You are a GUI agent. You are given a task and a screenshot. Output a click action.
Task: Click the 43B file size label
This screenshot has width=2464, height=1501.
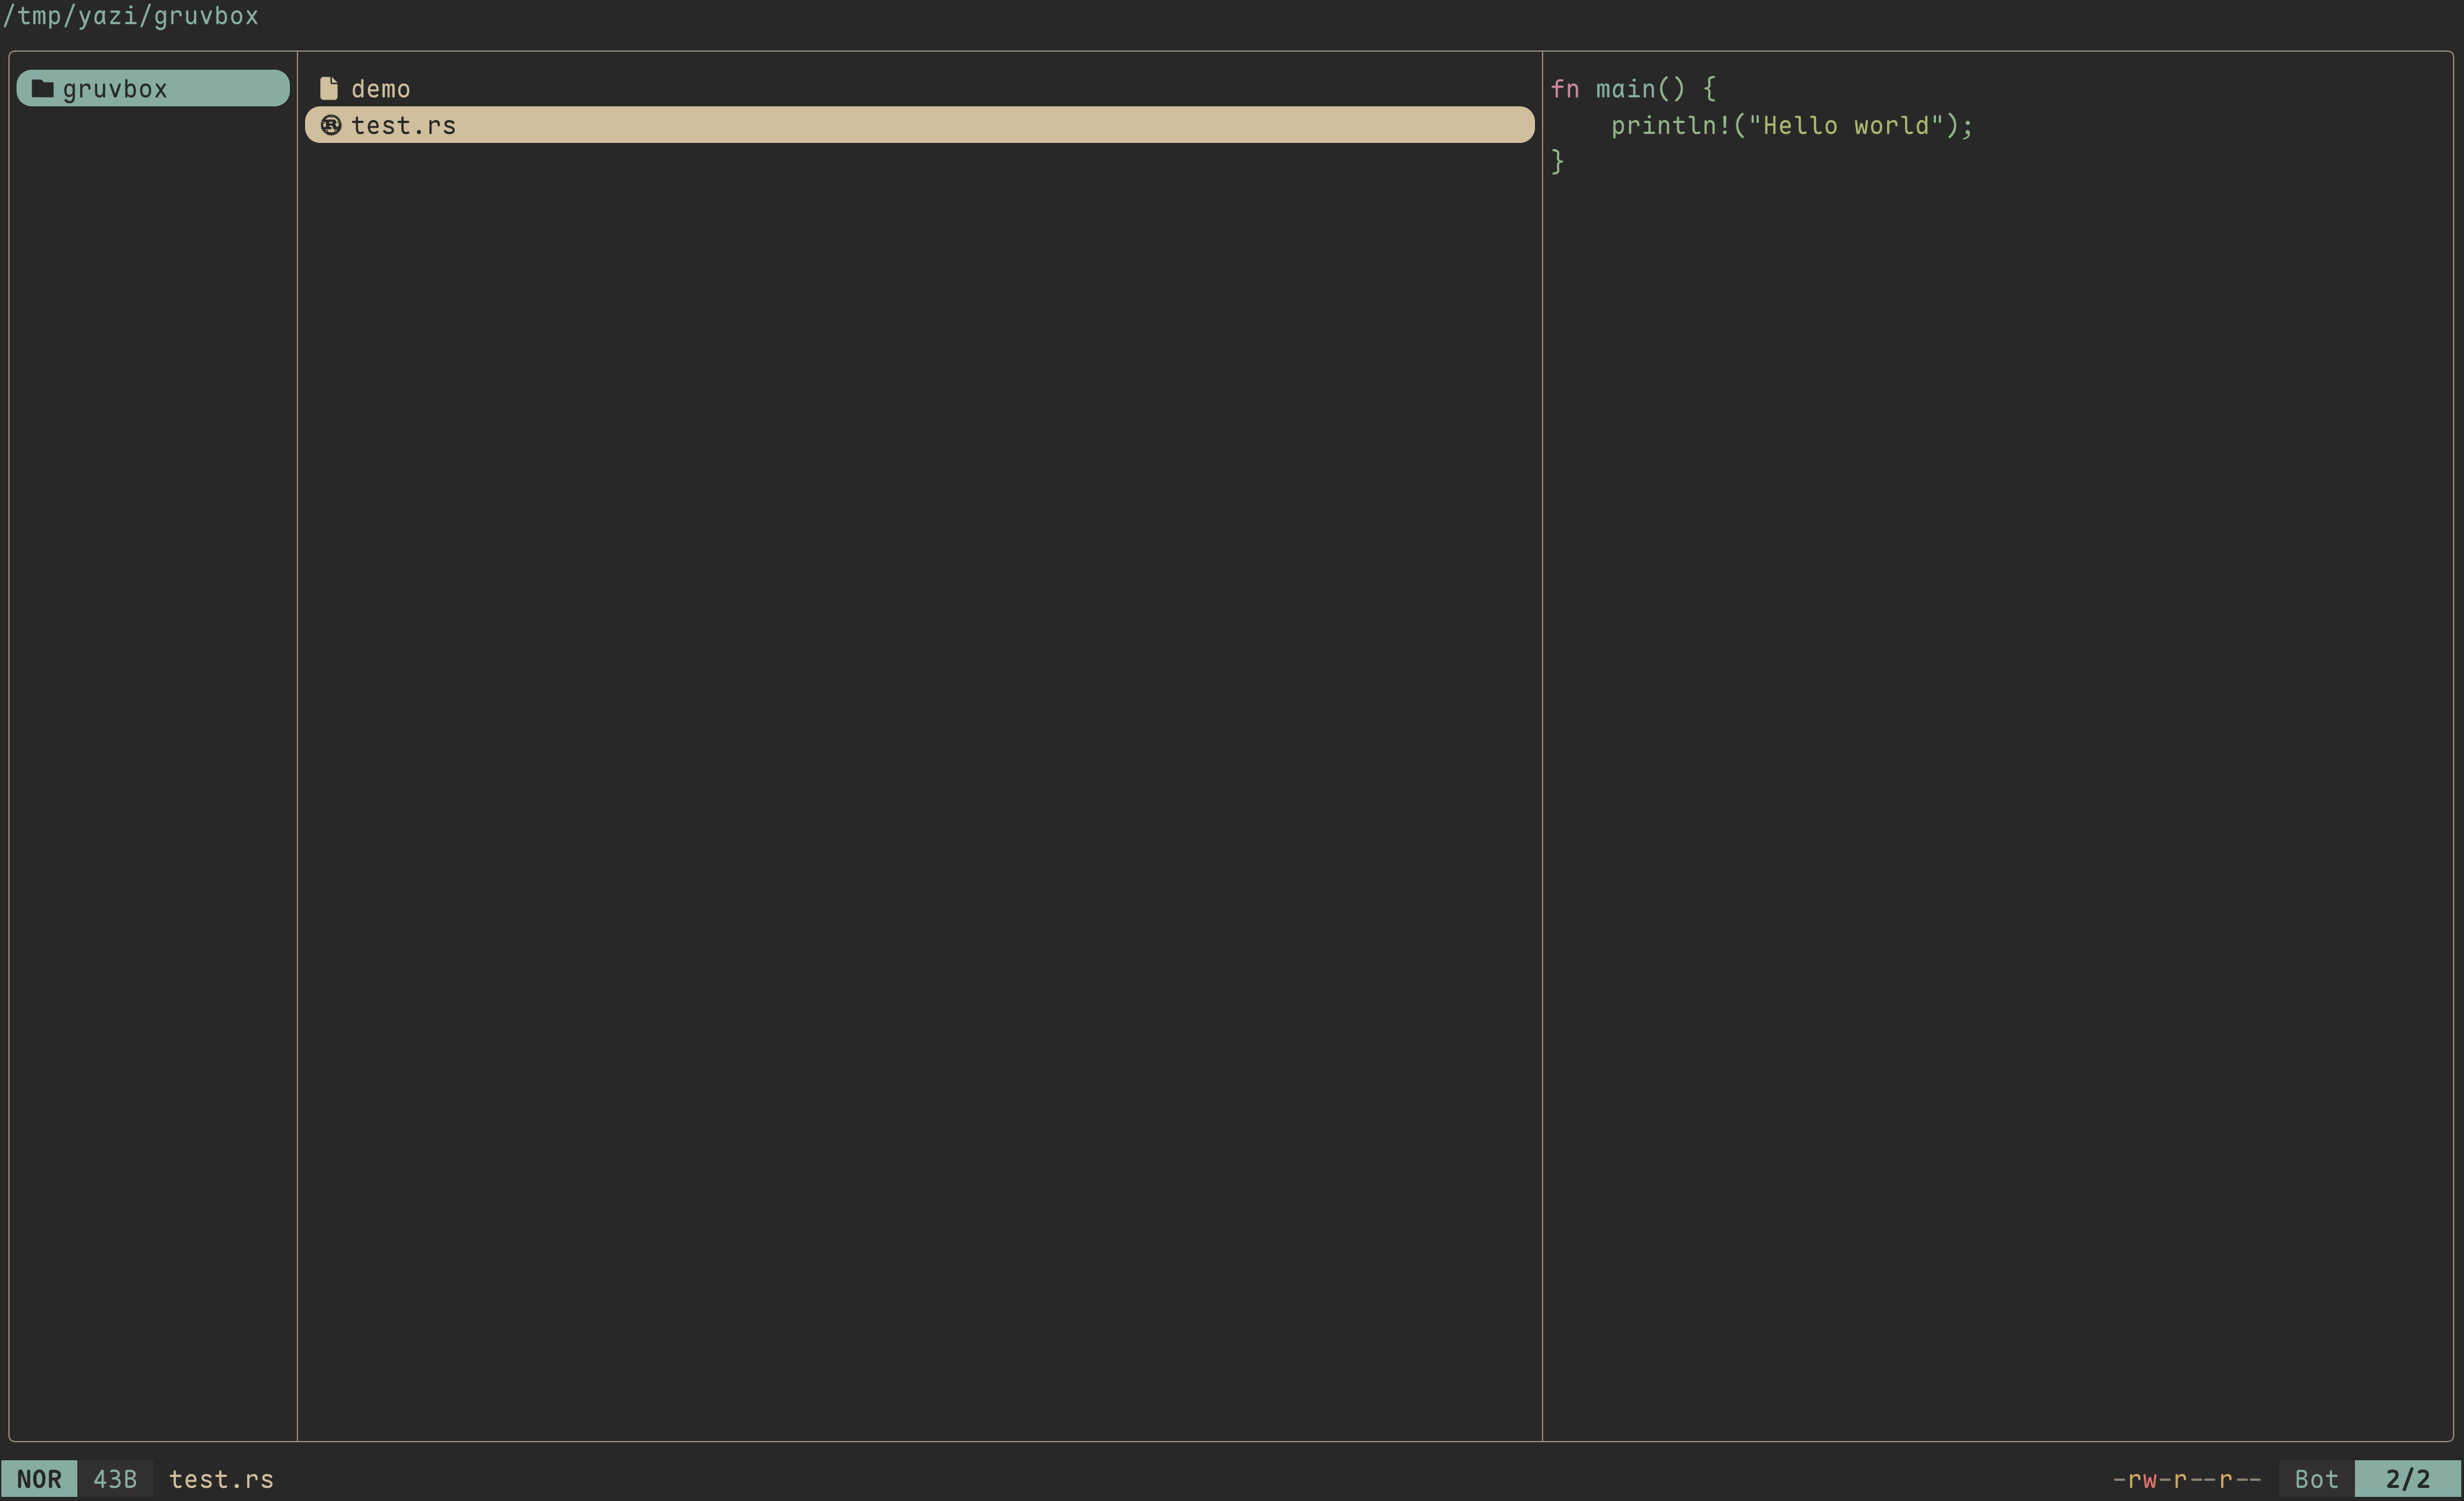coord(115,1479)
